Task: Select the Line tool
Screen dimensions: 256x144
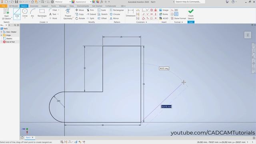Action: tap(17, 14)
